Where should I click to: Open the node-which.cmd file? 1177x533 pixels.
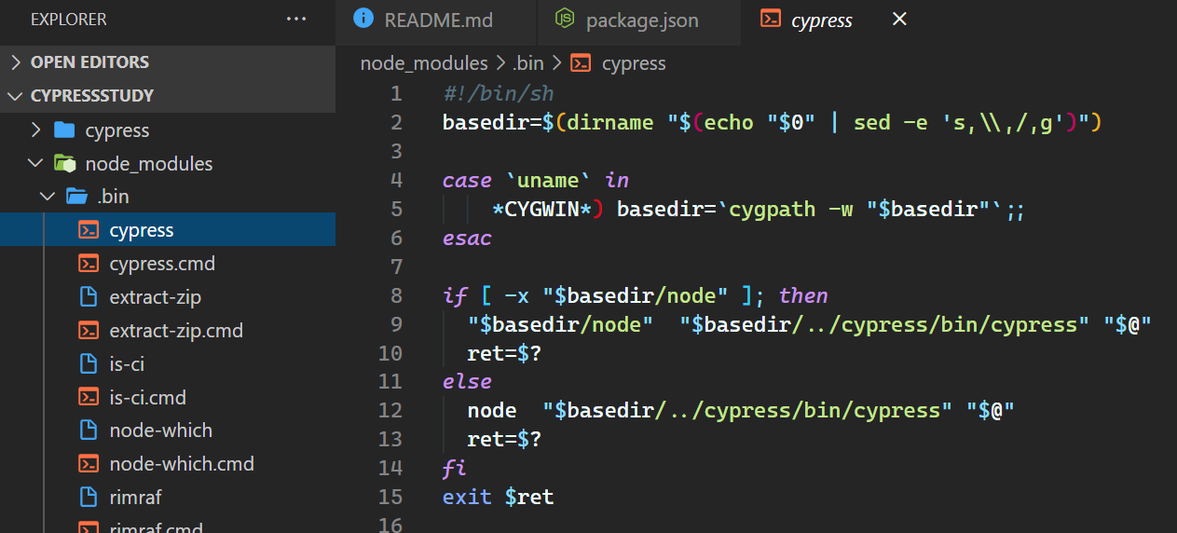tap(168, 464)
